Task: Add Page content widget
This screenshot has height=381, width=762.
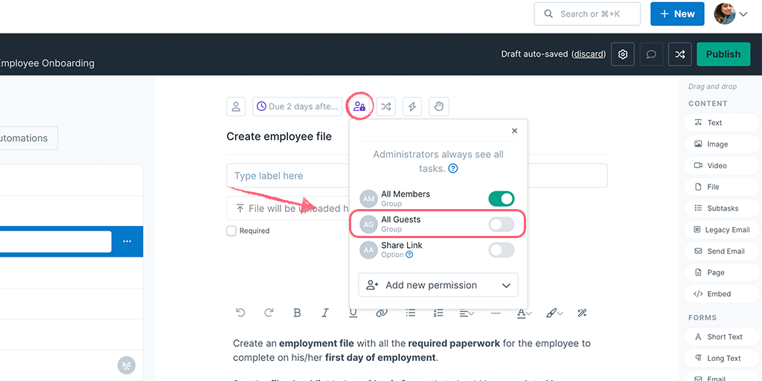Action: point(723,272)
